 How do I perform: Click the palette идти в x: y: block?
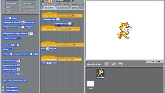[11, 45]
